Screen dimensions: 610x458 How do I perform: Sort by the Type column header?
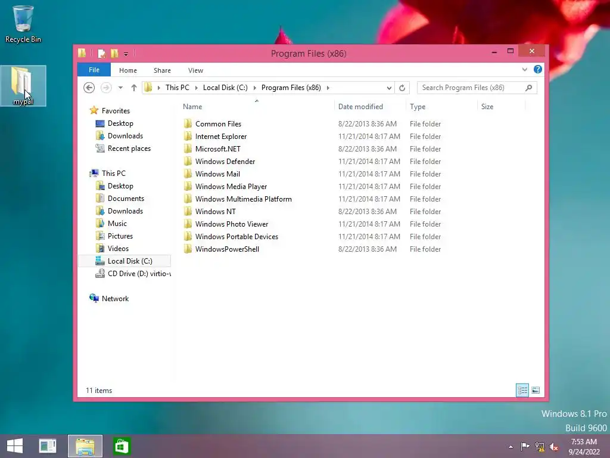click(x=418, y=106)
